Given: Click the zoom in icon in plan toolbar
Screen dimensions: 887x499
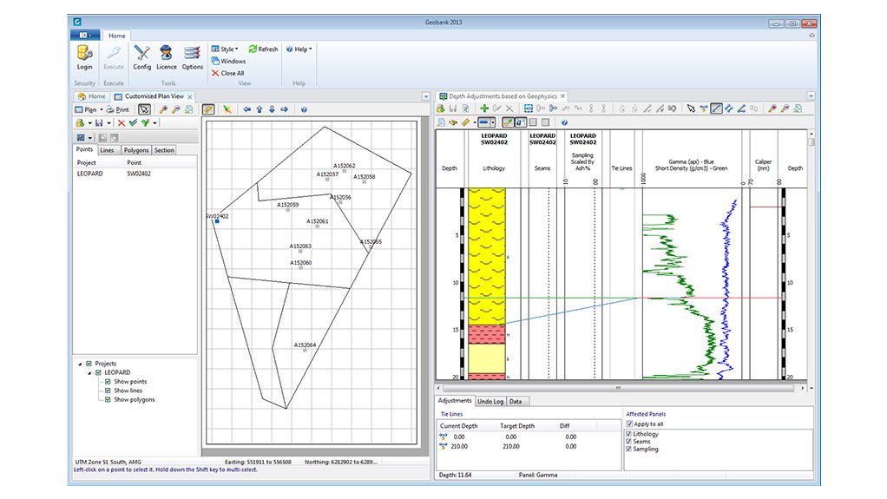Looking at the screenshot, I should tap(163, 109).
